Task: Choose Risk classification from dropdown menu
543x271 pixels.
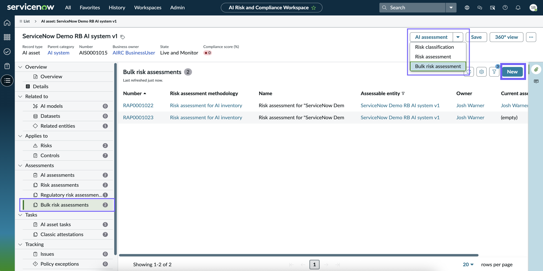Action: point(438,47)
